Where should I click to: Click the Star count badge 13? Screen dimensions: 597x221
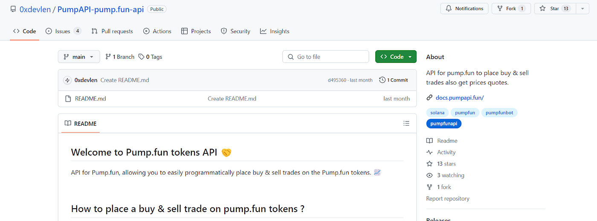(x=566, y=8)
